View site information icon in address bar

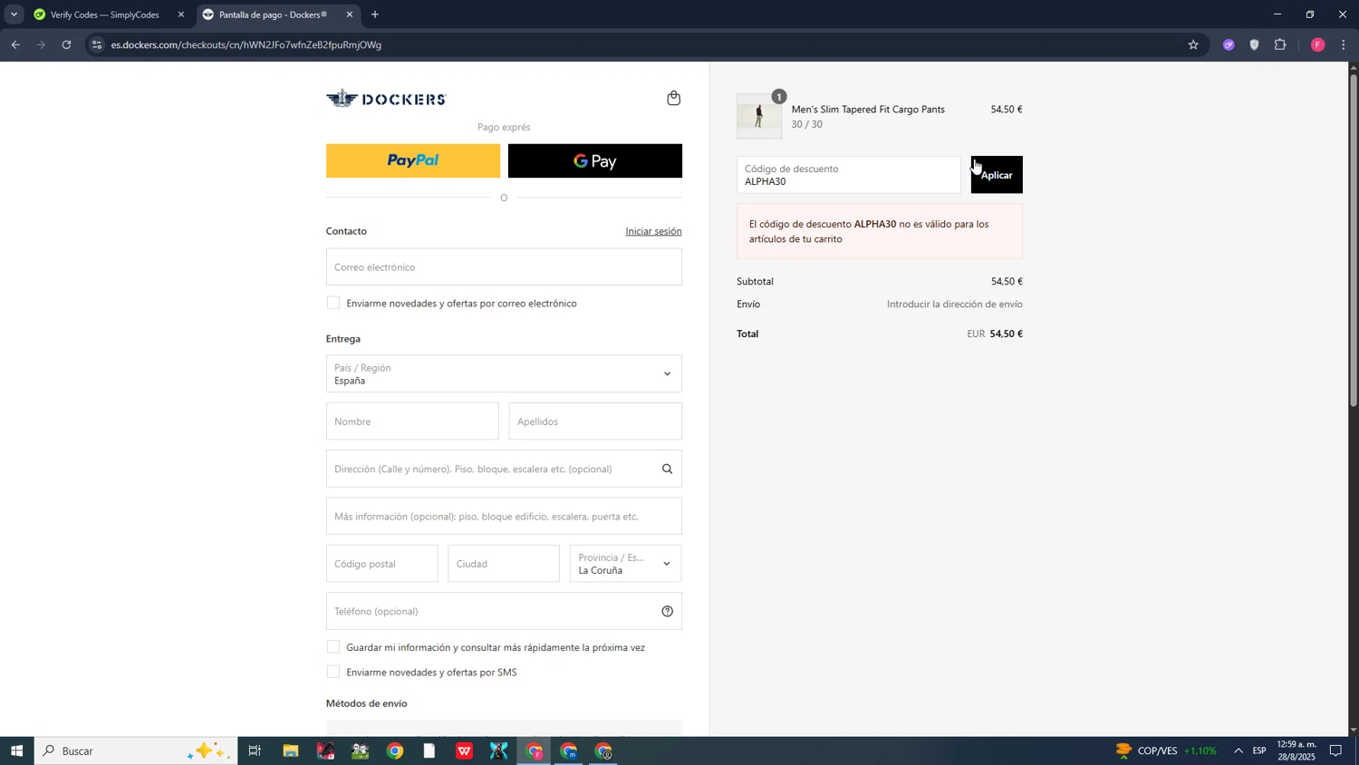tap(97, 44)
